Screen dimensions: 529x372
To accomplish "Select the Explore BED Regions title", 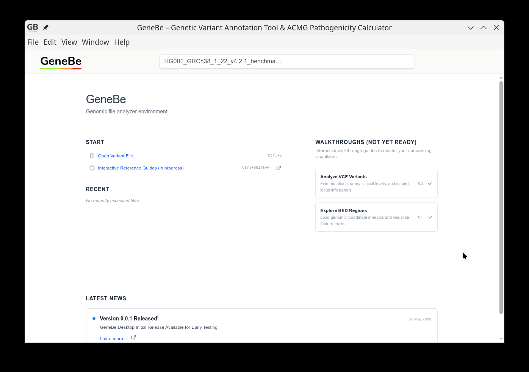I will click(344, 210).
